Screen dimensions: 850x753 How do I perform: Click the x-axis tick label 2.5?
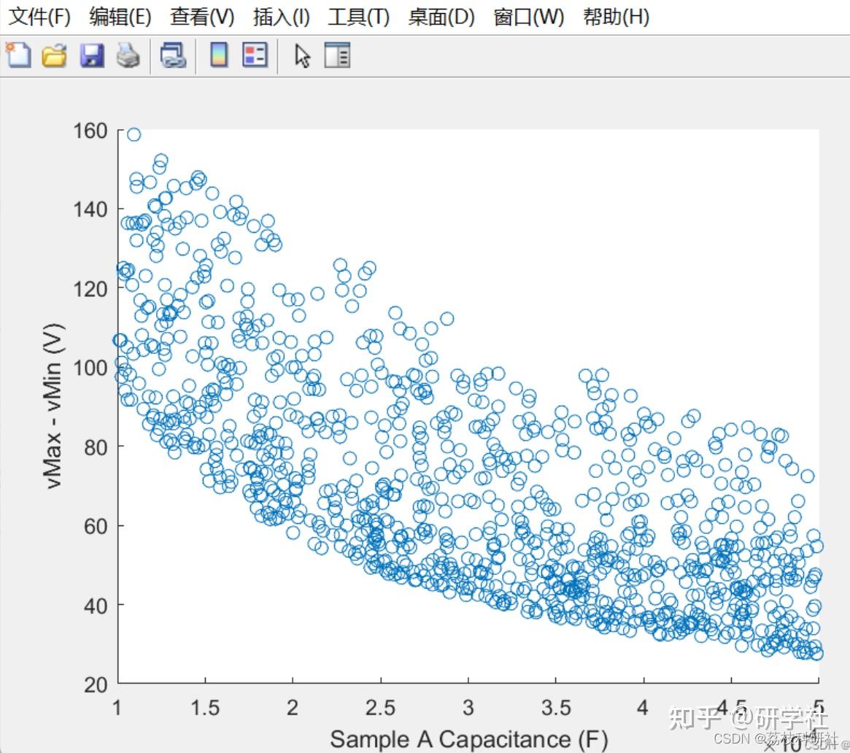[380, 708]
